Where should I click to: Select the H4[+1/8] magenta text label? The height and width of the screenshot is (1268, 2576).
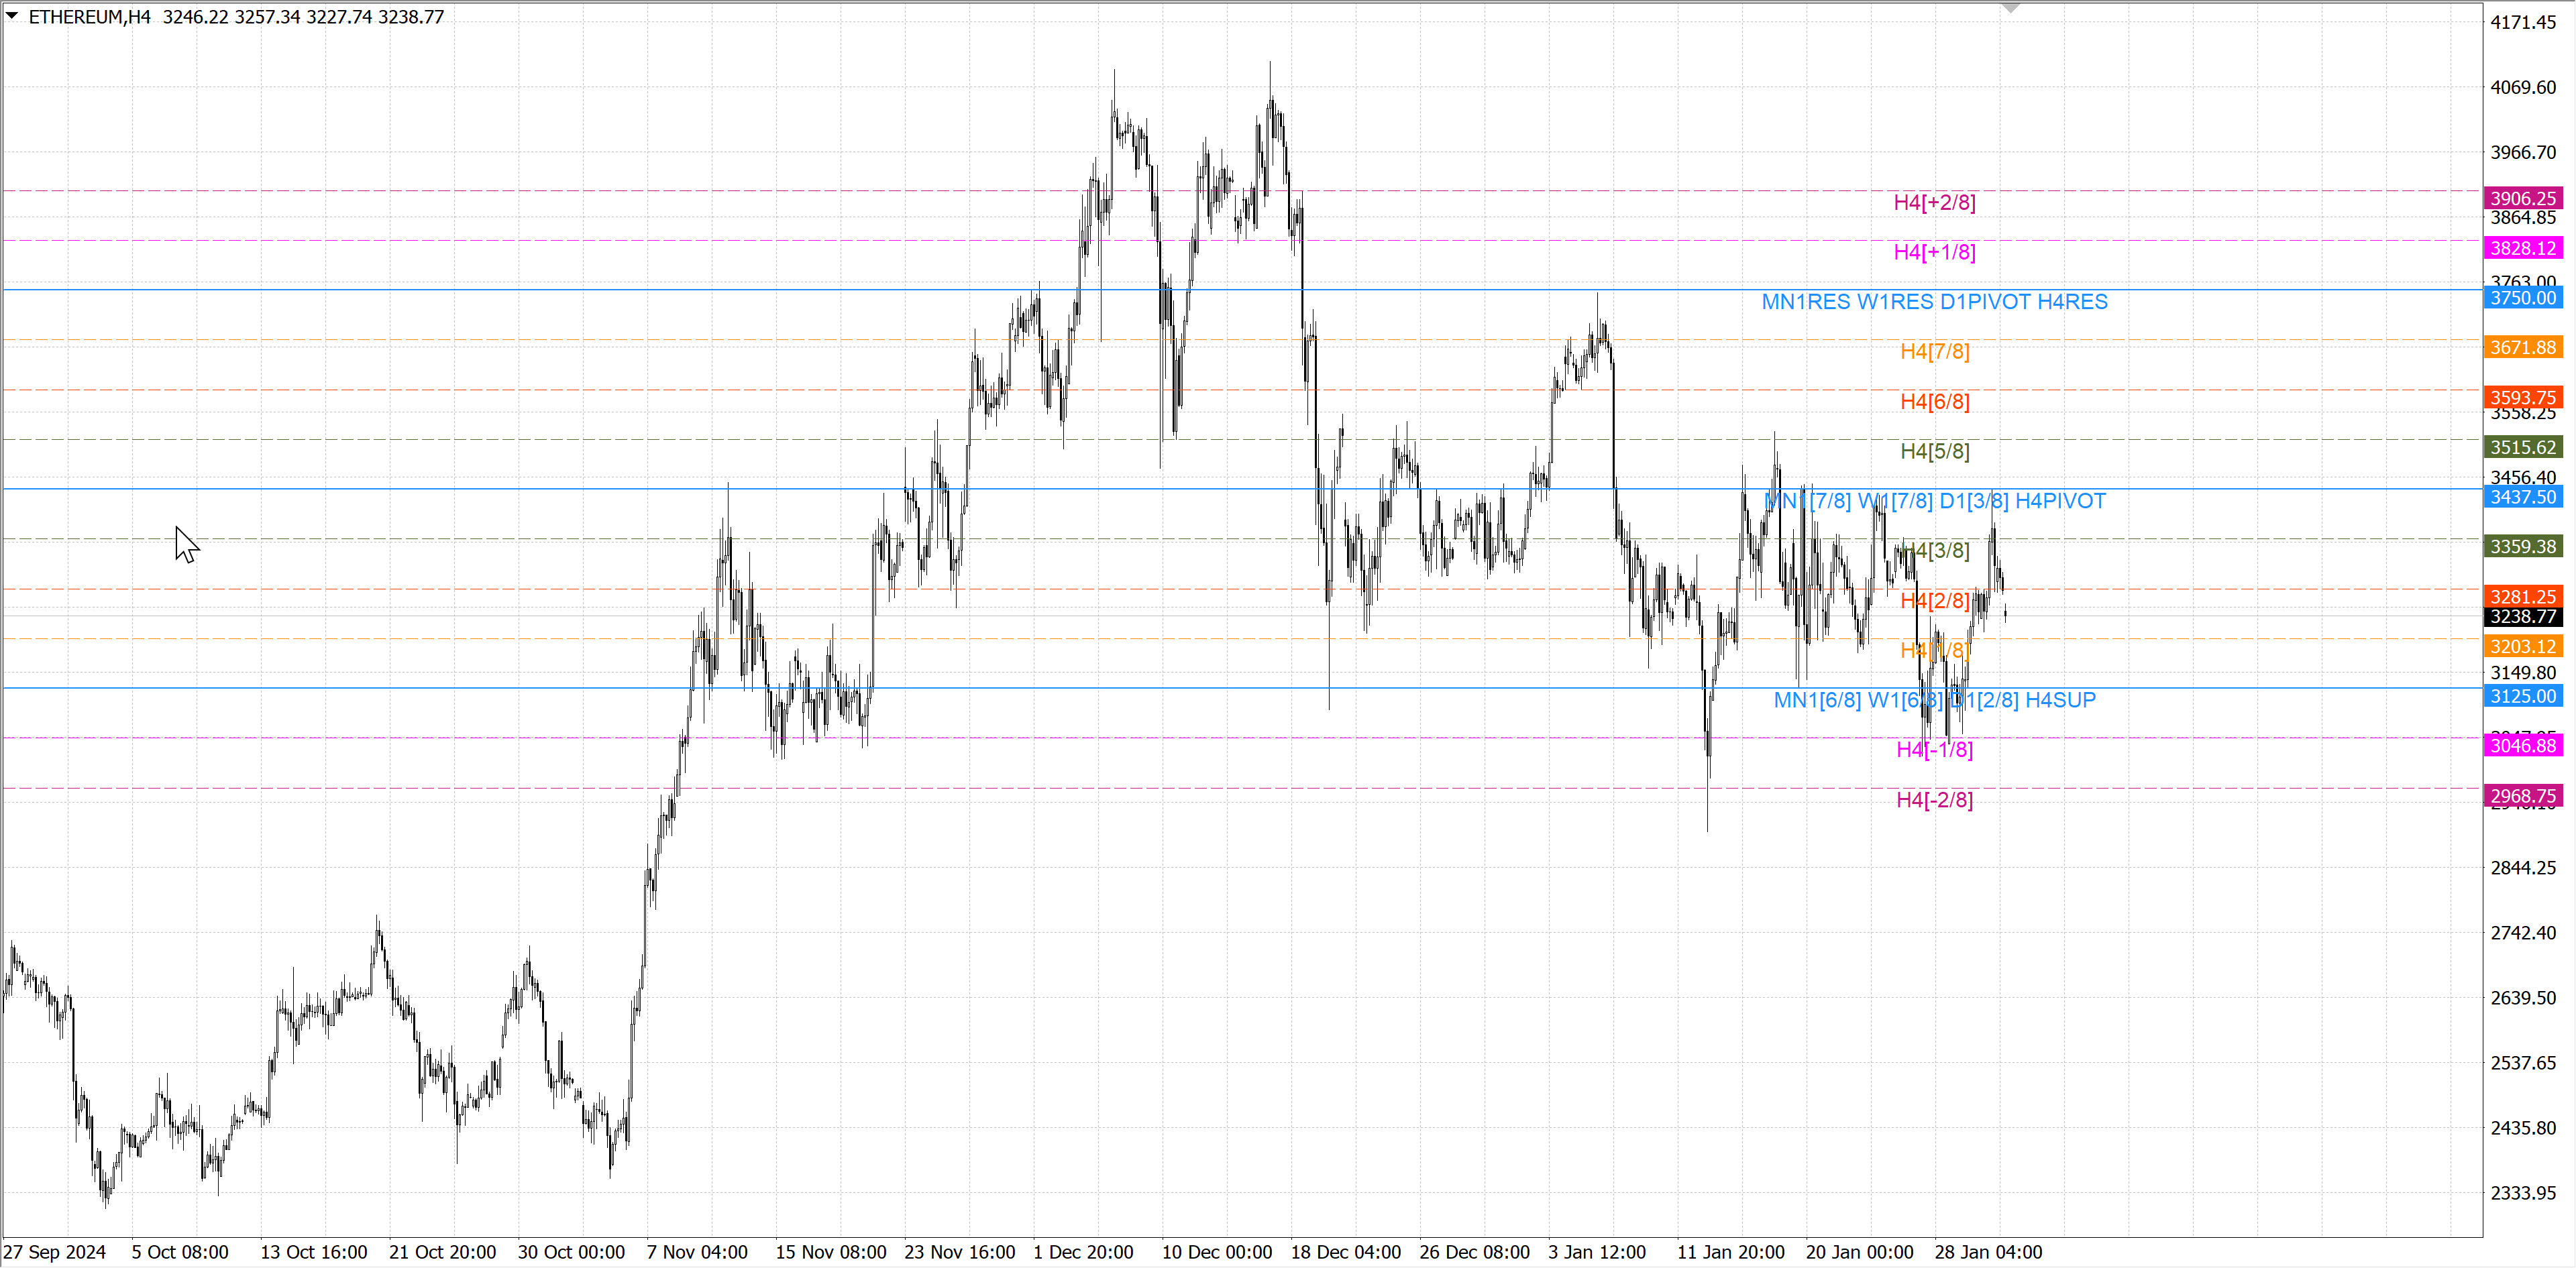click(1934, 252)
